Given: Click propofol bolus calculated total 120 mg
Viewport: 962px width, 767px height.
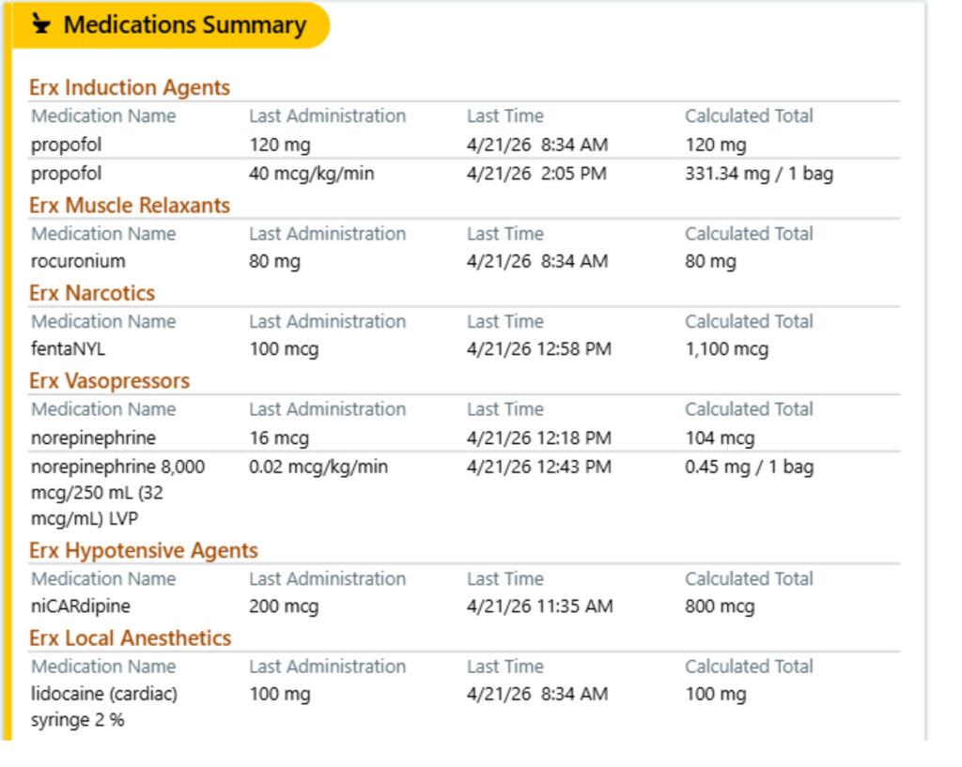Looking at the screenshot, I should (715, 146).
